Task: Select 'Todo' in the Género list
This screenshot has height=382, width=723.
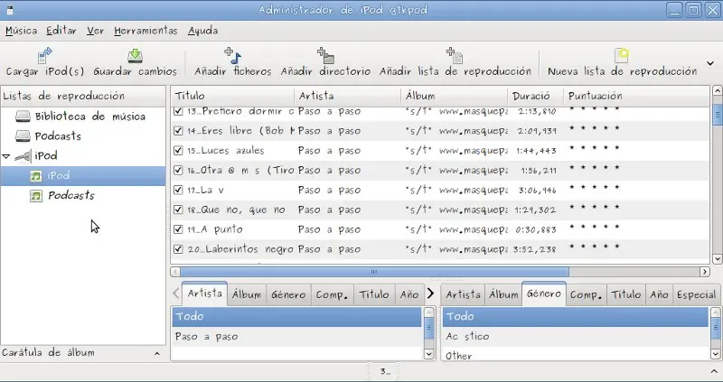Action: 576,317
